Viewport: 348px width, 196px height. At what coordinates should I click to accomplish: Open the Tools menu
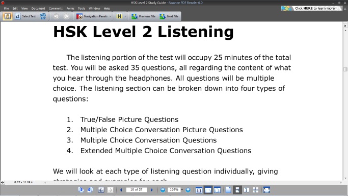click(82, 9)
